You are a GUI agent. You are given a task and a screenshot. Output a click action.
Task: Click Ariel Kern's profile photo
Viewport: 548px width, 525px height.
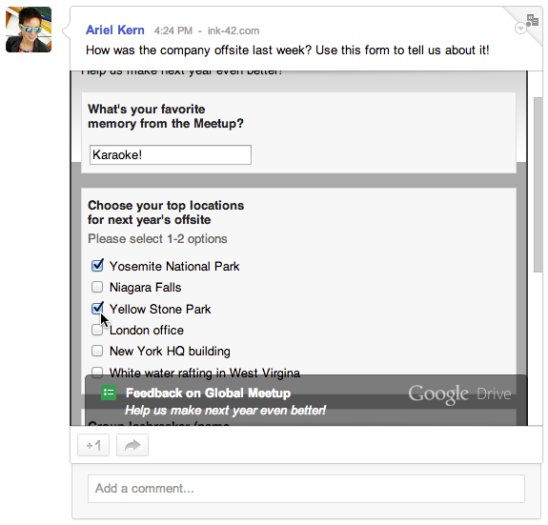tap(29, 30)
